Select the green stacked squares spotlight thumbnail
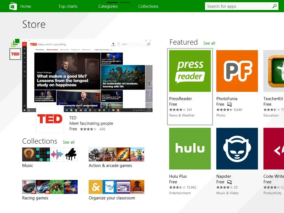This screenshot has height=213, width=284. 15,43
